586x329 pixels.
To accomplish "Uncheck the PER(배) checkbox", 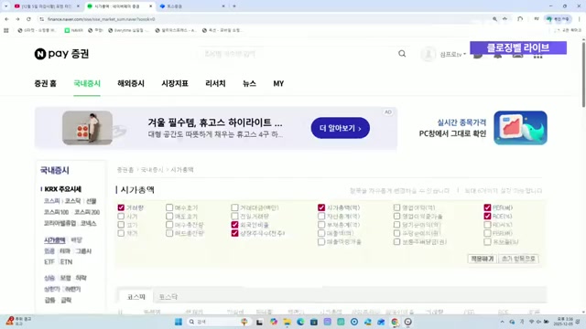I will point(487,207).
